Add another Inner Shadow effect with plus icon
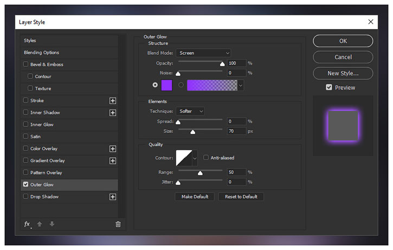This screenshot has height=250, width=393. pyautogui.click(x=113, y=113)
